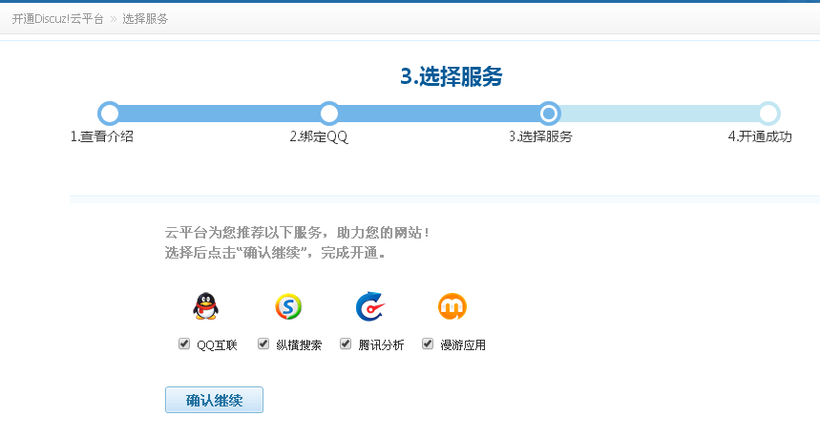The width and height of the screenshot is (820, 437).
Task: Click the 1.查看介绍 step label
Action: [102, 137]
